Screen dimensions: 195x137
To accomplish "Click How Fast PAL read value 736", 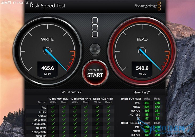I will point(157,103).
